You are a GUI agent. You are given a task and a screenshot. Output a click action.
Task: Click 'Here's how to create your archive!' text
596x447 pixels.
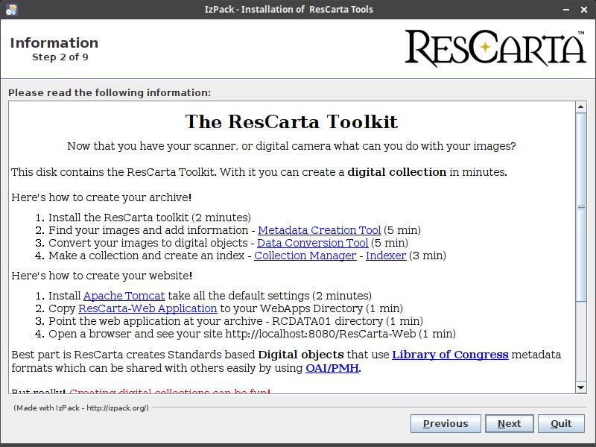click(x=101, y=197)
